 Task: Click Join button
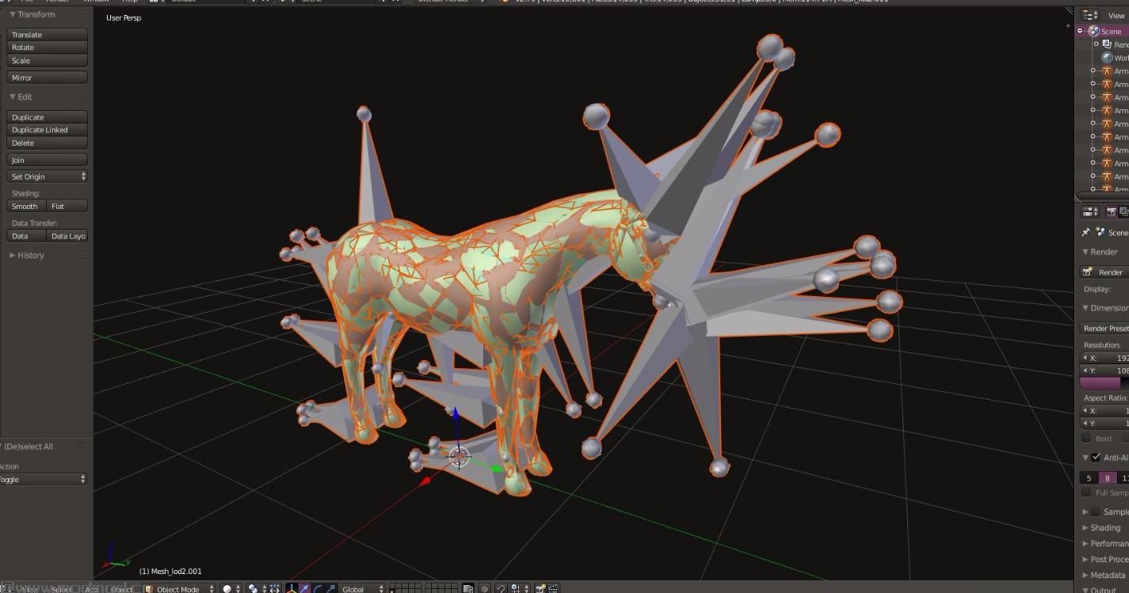point(47,160)
